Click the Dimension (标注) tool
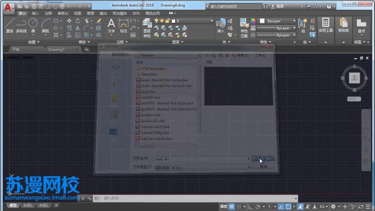 [124, 26]
